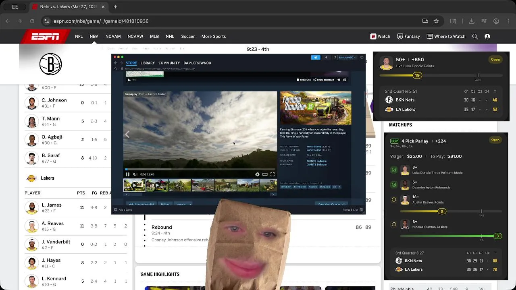The height and width of the screenshot is (290, 516).
Task: Close the Nets vs. Lakers tab
Action: 103,6
